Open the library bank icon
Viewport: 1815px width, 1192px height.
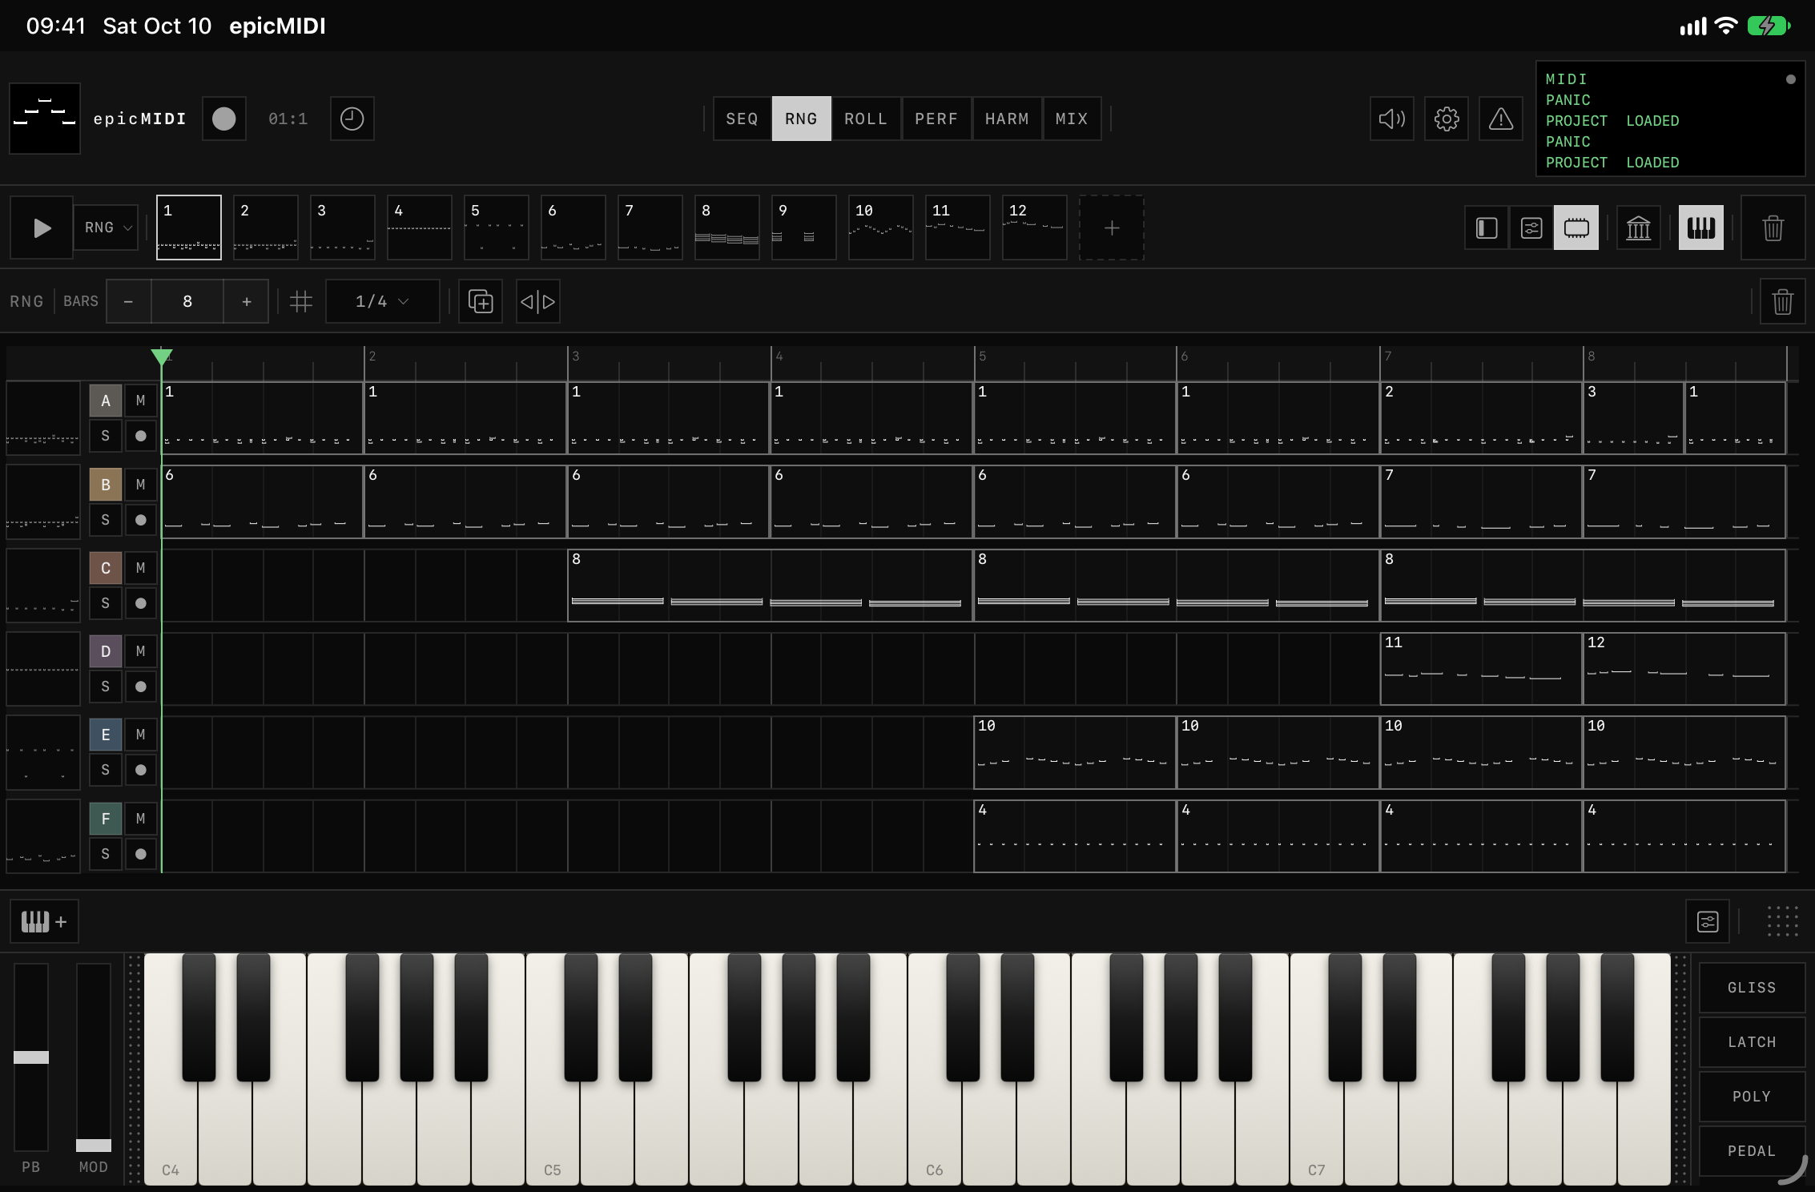pos(1639,228)
